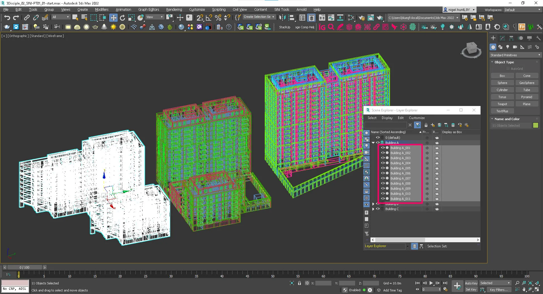Open Create Selection Set dropdown
The width and height of the screenshot is (543, 294).
259,17
